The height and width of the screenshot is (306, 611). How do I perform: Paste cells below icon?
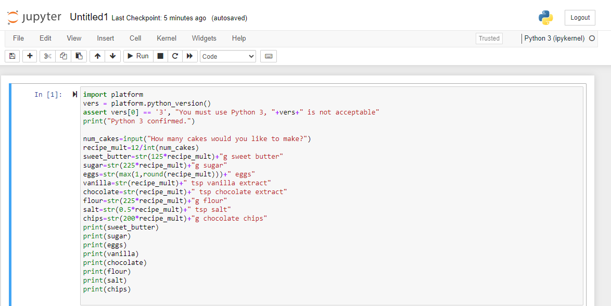(79, 56)
